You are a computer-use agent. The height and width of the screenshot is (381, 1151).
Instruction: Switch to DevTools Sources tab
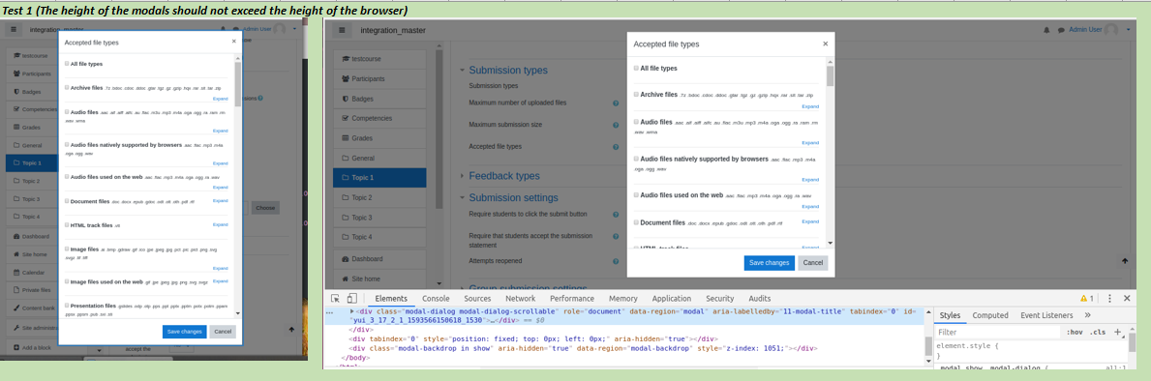click(477, 298)
